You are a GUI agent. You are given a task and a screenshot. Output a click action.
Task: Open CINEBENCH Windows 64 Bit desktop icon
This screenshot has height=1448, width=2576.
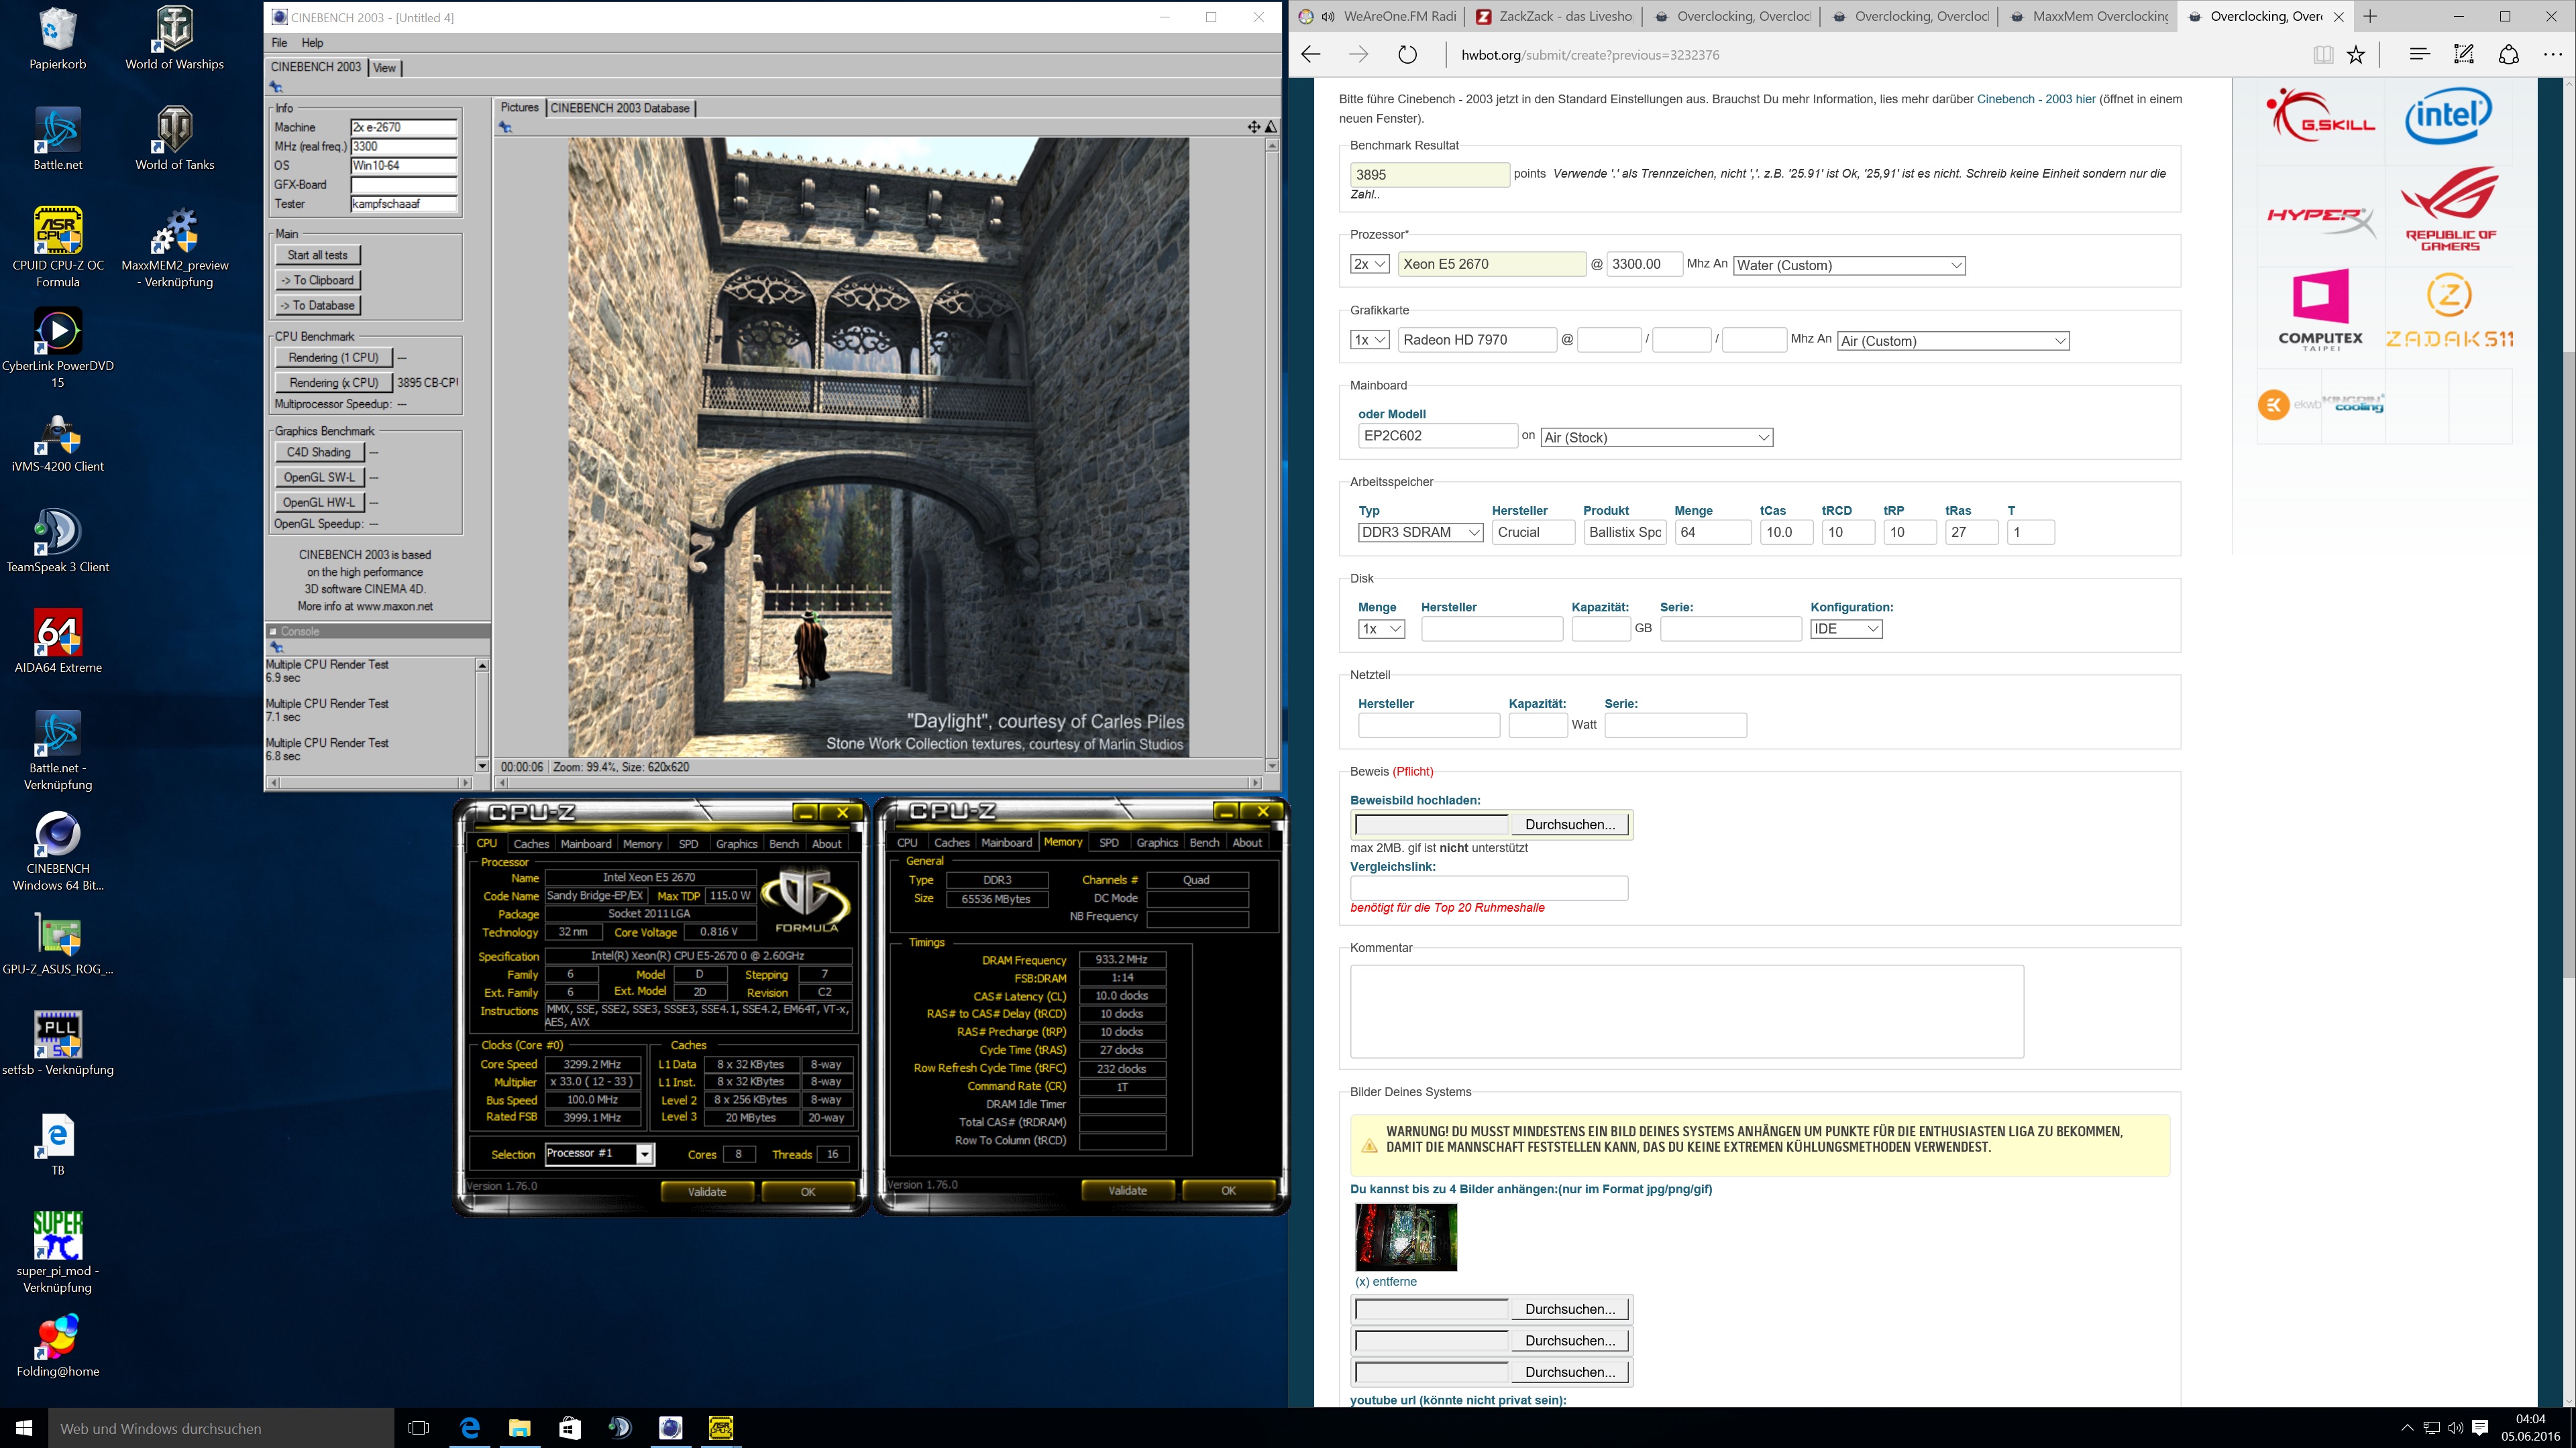(x=58, y=851)
